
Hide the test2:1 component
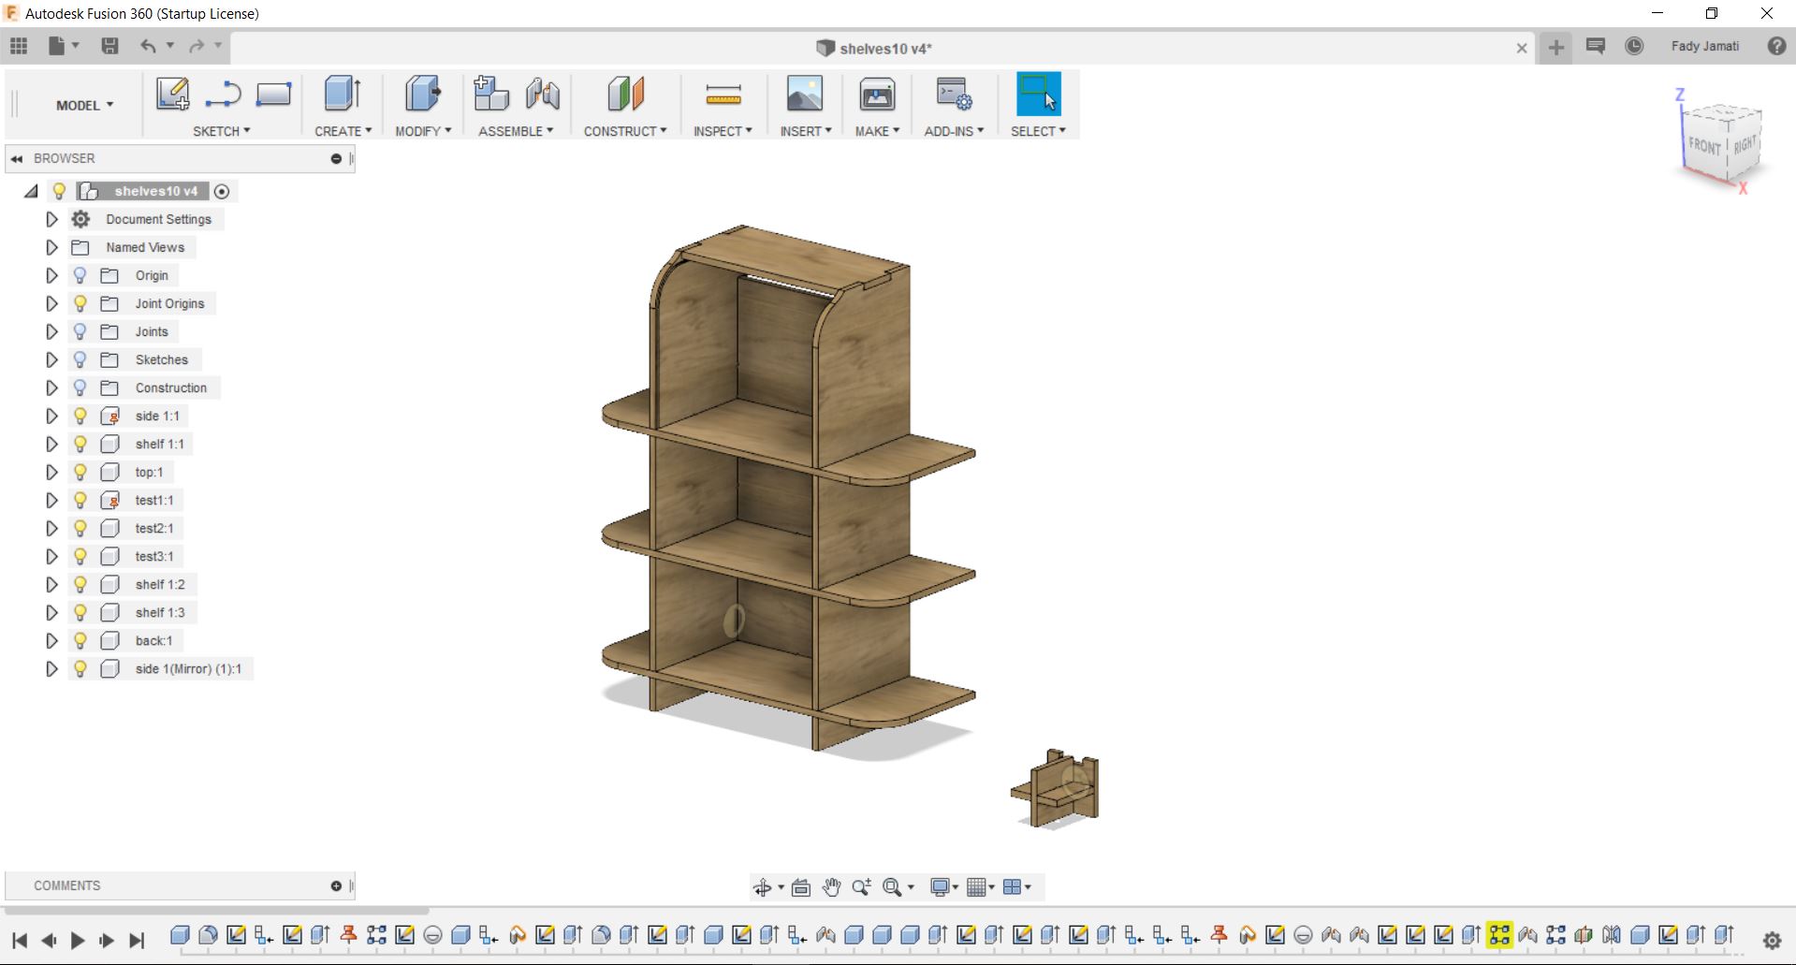tap(80, 528)
